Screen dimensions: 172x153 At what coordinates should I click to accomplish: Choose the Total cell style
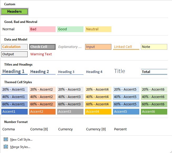pyautogui.click(x=154, y=72)
